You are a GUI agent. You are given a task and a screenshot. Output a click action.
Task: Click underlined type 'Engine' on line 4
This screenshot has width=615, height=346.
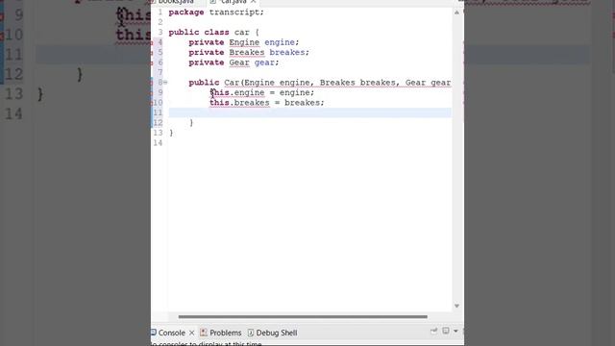click(244, 42)
